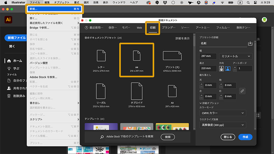This screenshot has width=274, height=154.
Task: Open the CMYK color mode dropdown
Action: [x=223, y=113]
